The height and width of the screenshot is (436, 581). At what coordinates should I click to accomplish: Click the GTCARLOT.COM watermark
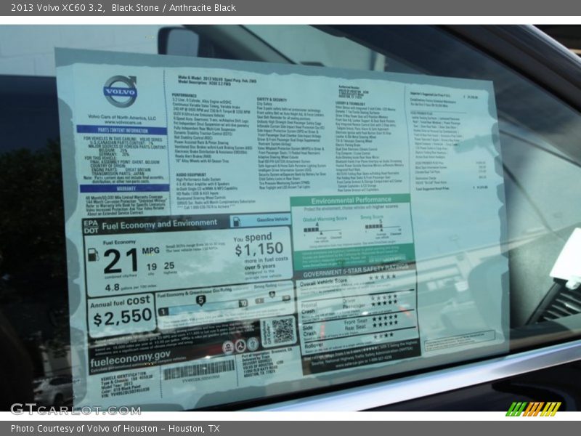click(x=76, y=409)
